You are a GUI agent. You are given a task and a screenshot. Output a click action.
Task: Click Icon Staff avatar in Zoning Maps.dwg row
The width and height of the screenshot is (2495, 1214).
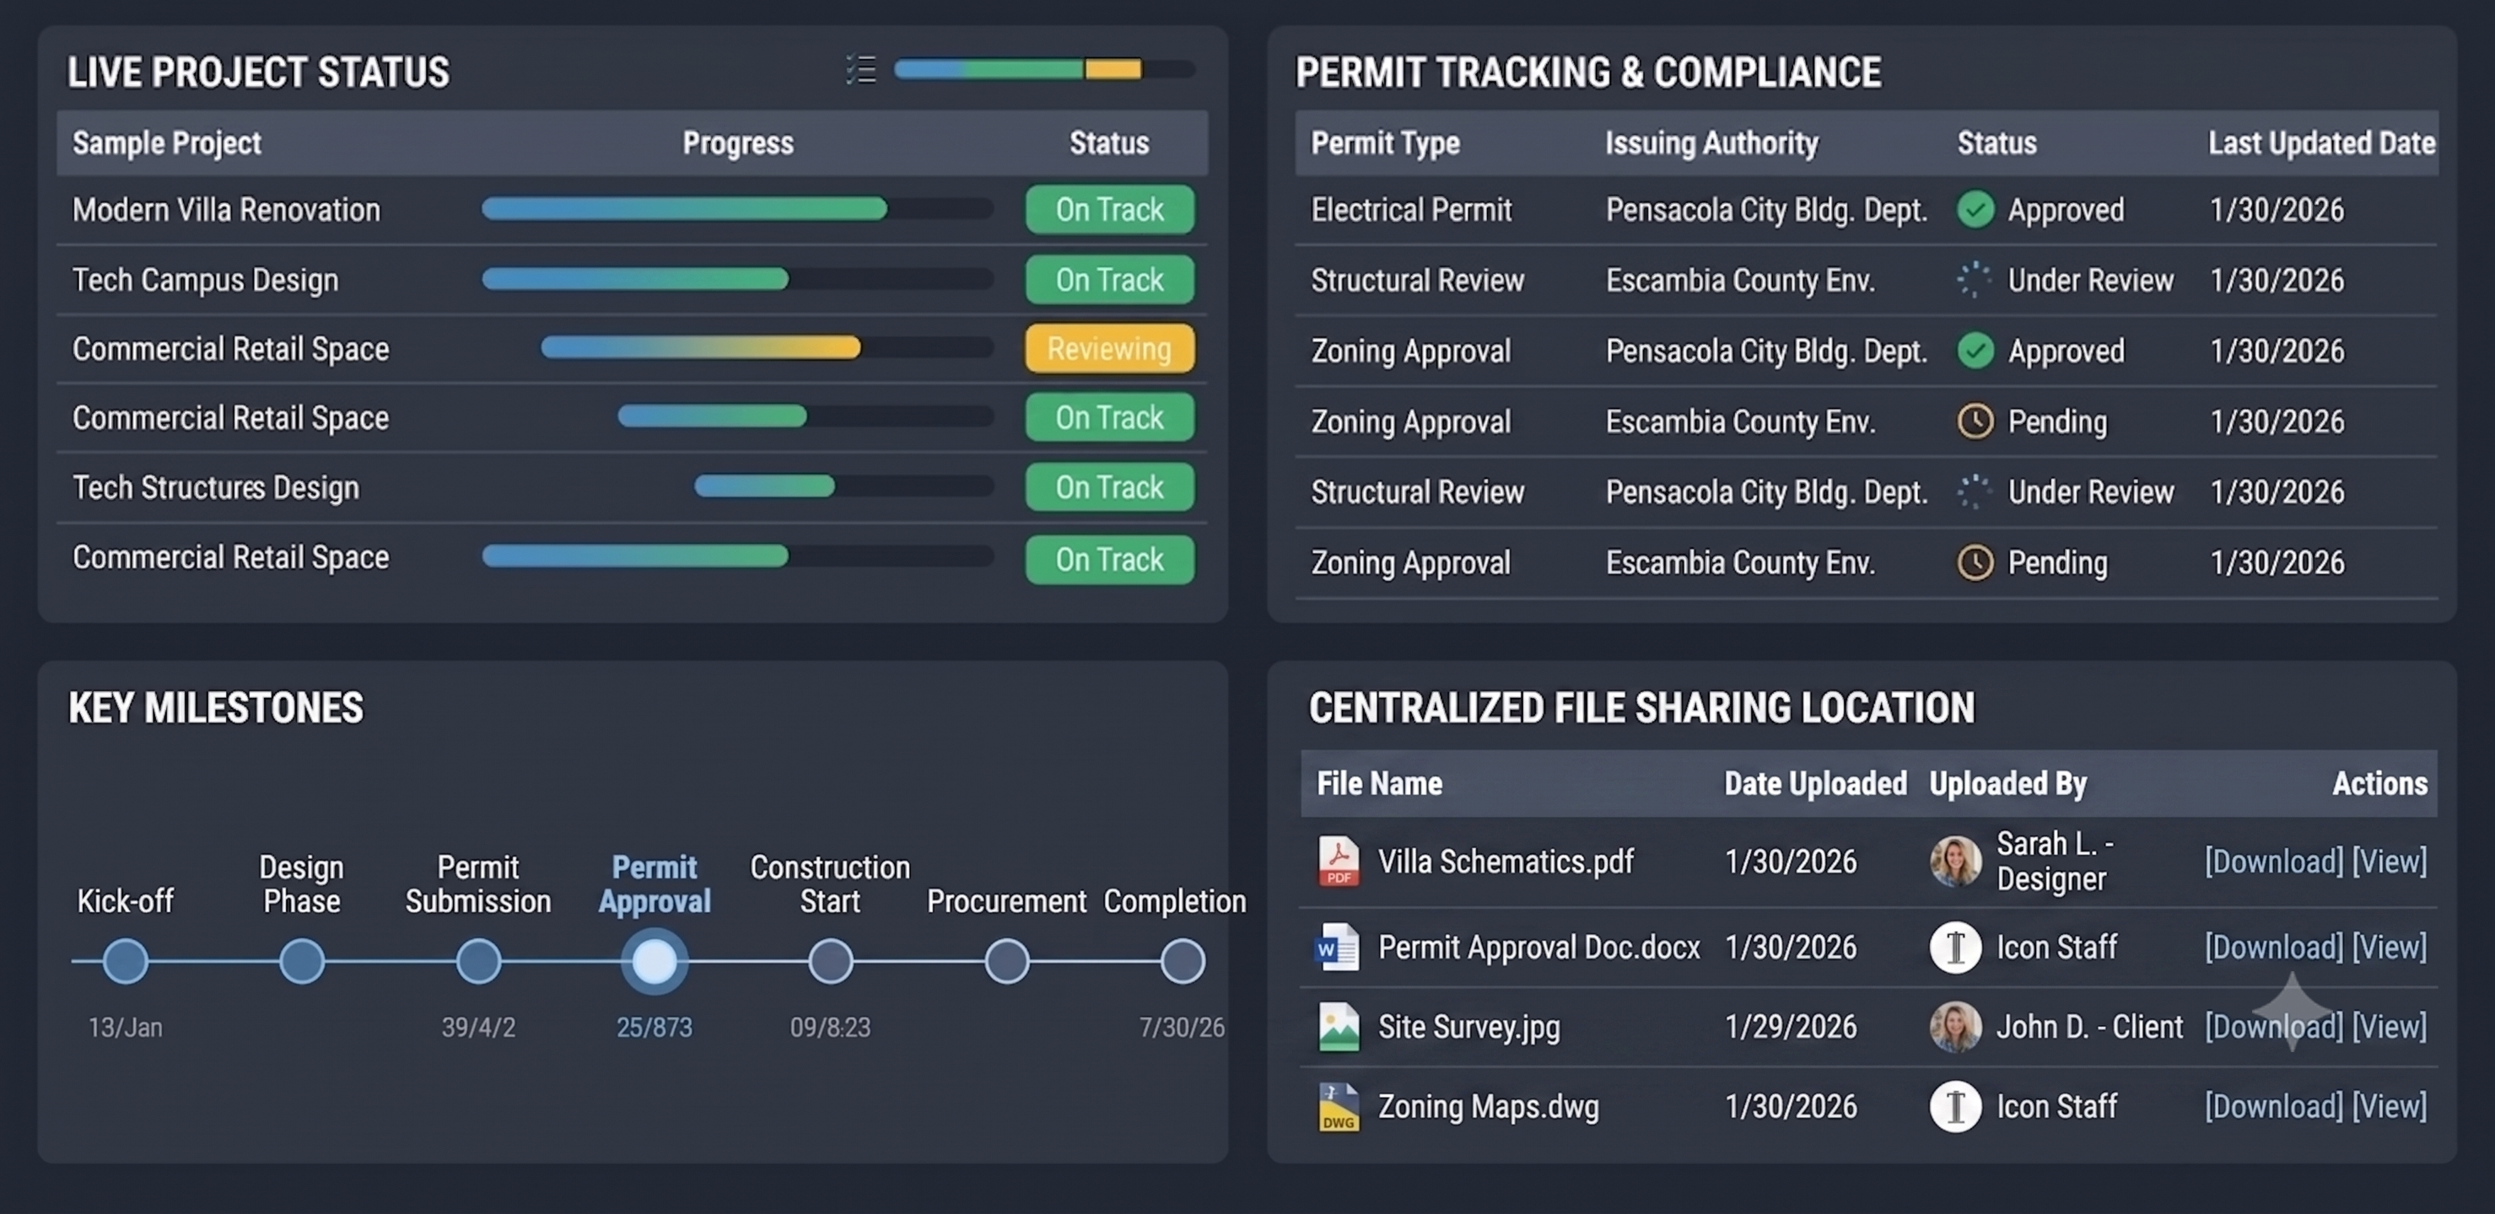click(x=1955, y=1107)
